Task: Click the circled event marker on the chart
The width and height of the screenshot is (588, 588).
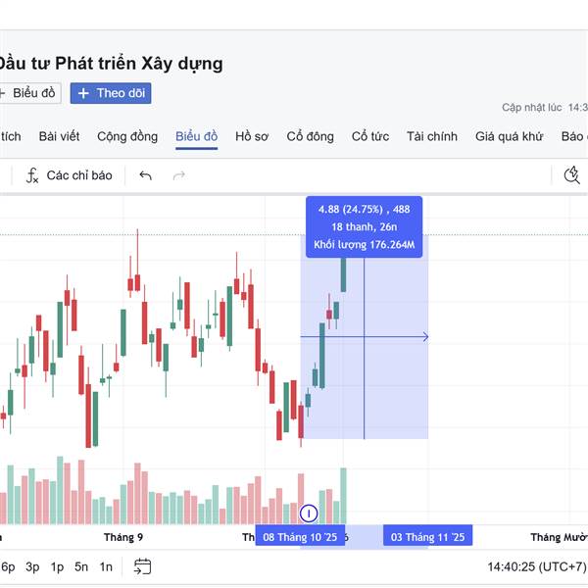Action: click(309, 513)
